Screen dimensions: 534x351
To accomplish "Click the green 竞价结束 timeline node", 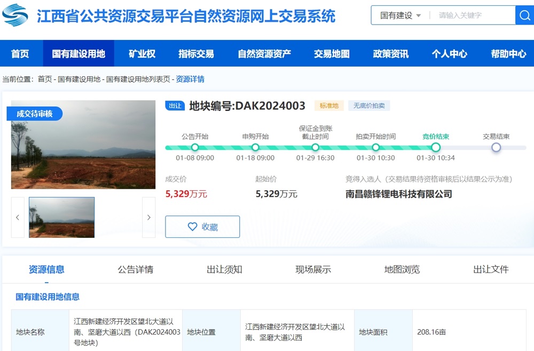I will pos(435,148).
